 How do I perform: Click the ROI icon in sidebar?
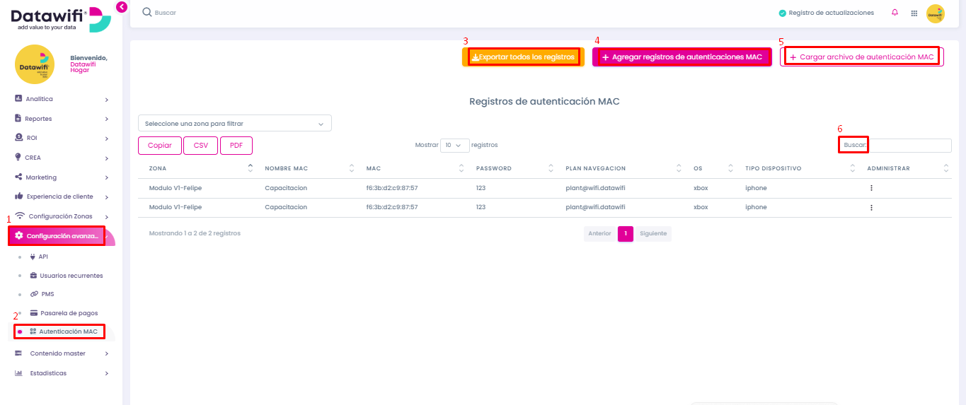tap(18, 138)
